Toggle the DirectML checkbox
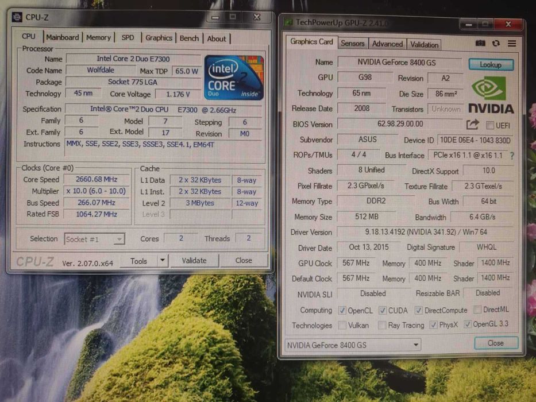Viewport: 536px width, 402px height. [477, 310]
